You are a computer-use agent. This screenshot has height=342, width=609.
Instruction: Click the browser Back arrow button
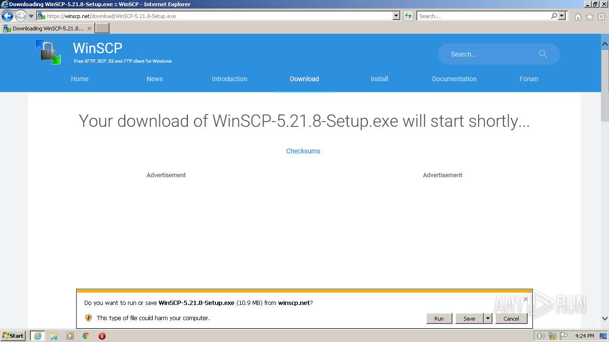point(7,16)
